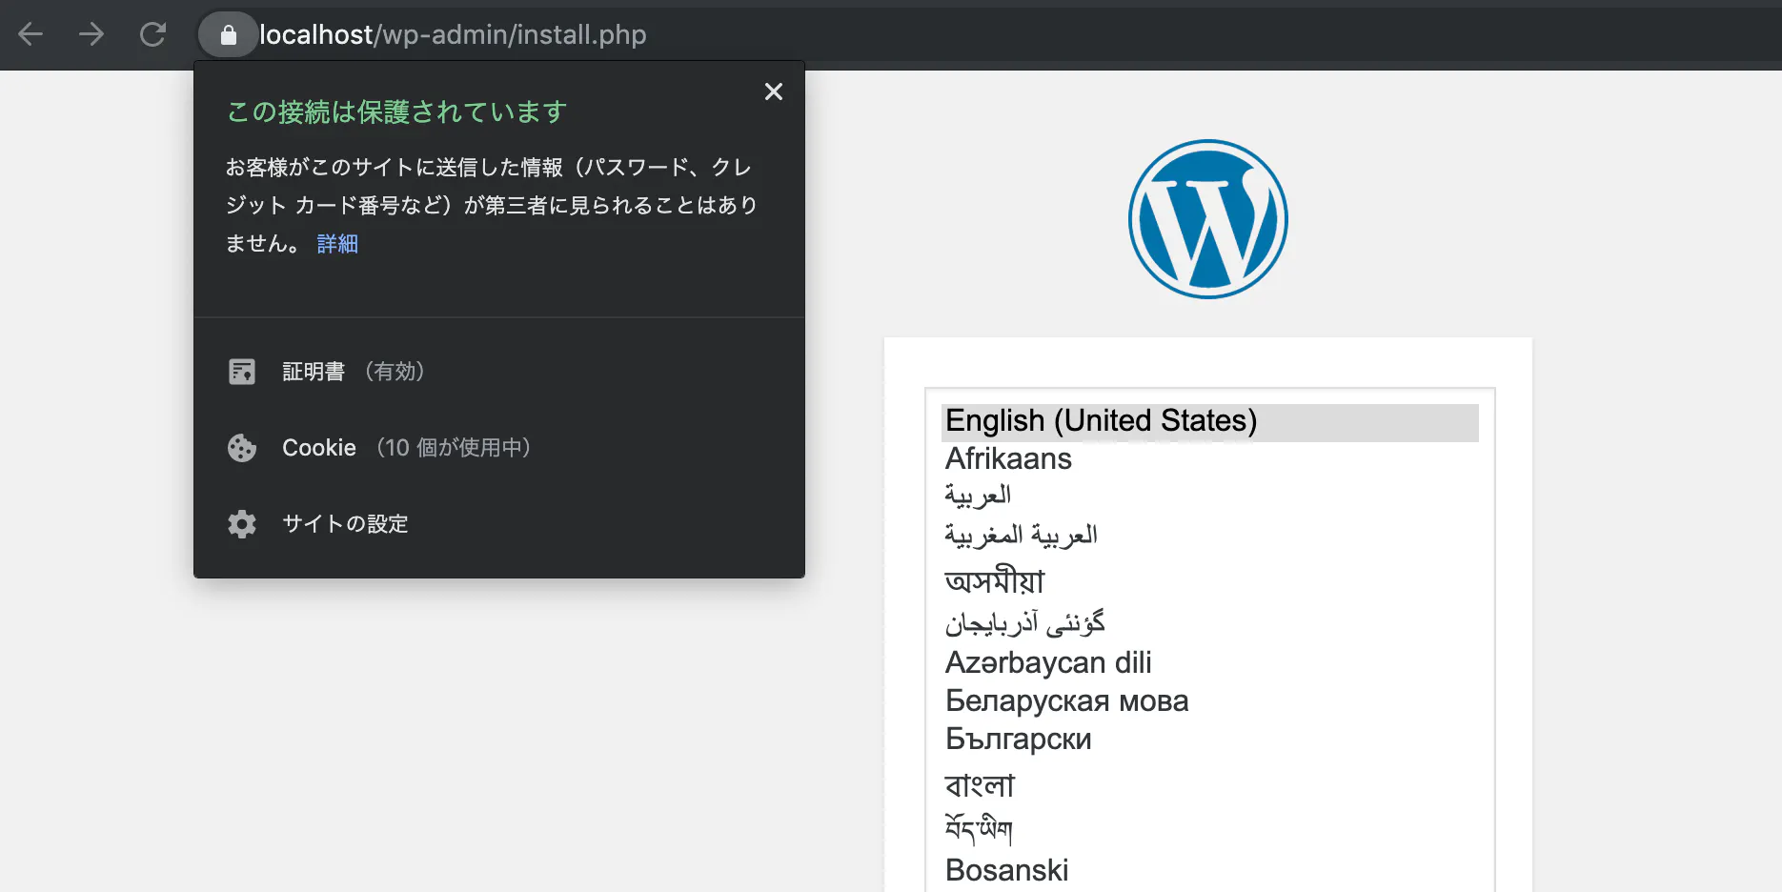This screenshot has width=1782, height=892.
Task: Click the WordPress logo
Action: pos(1207,218)
